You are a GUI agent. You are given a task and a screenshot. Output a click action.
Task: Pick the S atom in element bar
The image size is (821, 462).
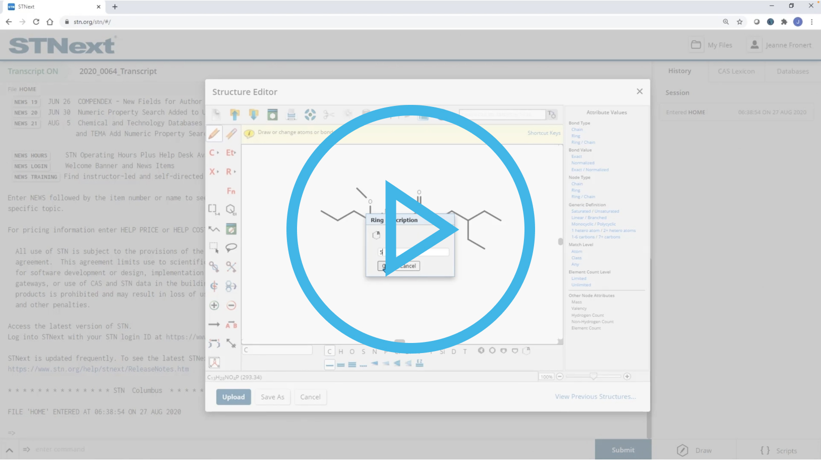[363, 352]
